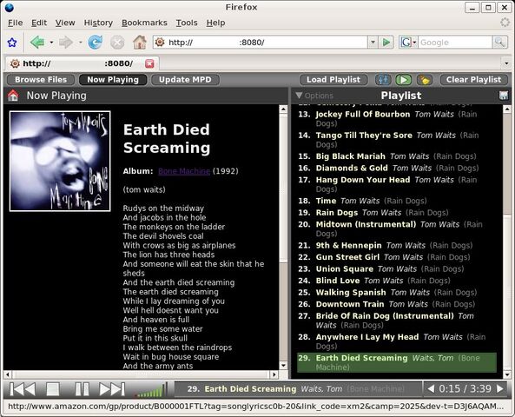Open the address bar URL dropdown
Viewport: 515px width, 417px height.
pyautogui.click(x=373, y=43)
